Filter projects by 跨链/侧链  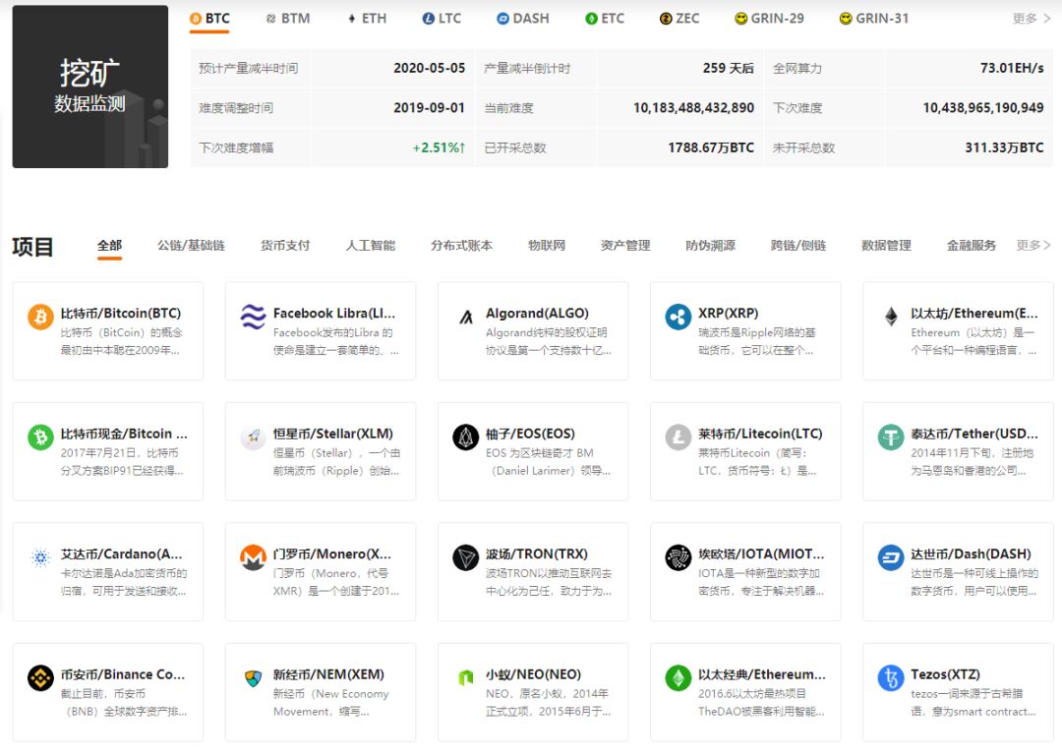798,245
